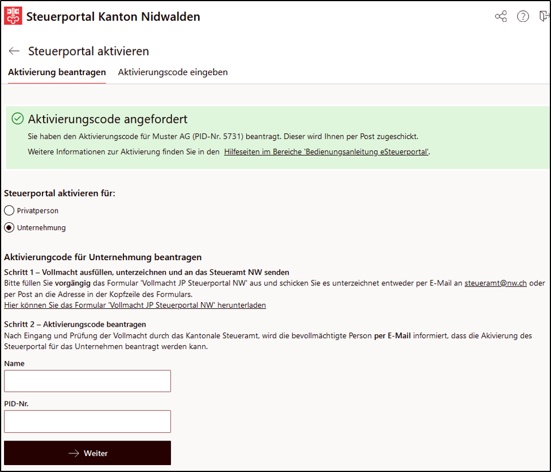The image size is (551, 472).
Task: Click the Name input field
Action: coord(87,381)
